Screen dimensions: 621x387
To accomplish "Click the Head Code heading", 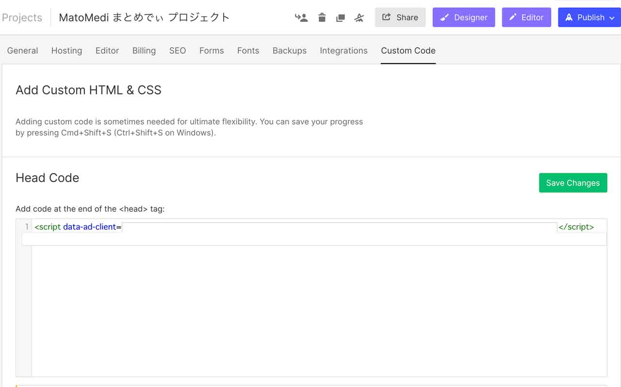I will click(47, 178).
